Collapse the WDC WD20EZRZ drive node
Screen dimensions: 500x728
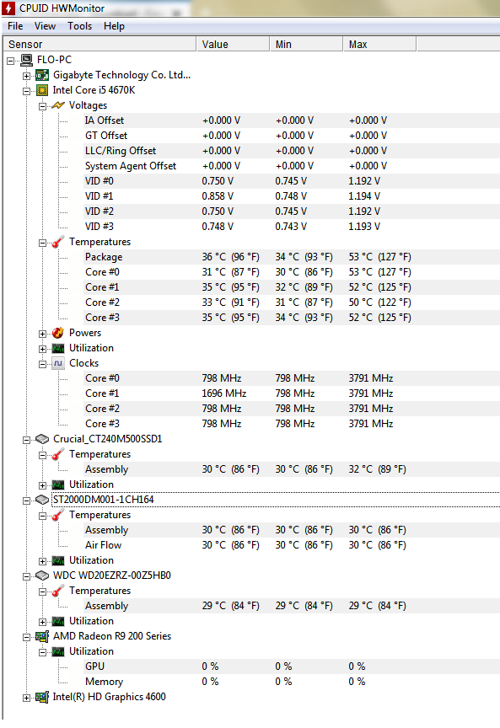[26, 576]
